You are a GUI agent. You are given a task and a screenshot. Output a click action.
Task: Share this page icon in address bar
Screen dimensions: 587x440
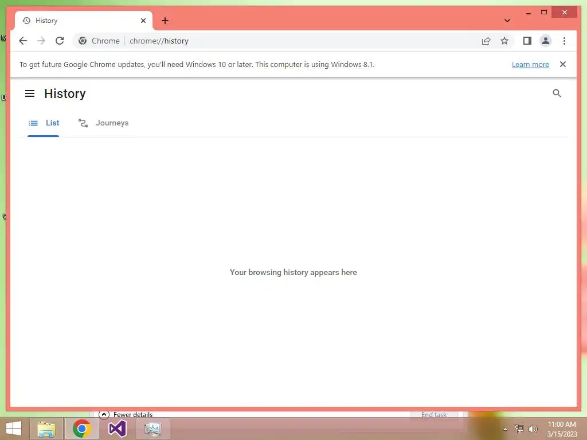pyautogui.click(x=486, y=41)
